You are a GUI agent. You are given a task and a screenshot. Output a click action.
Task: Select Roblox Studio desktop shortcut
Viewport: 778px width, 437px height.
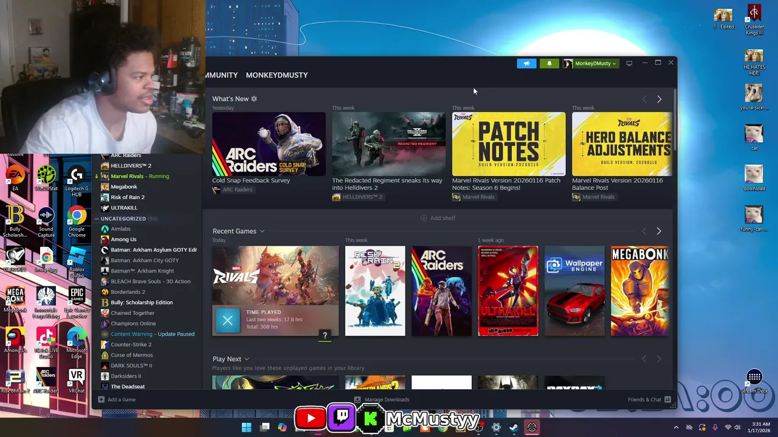pyautogui.click(x=77, y=263)
